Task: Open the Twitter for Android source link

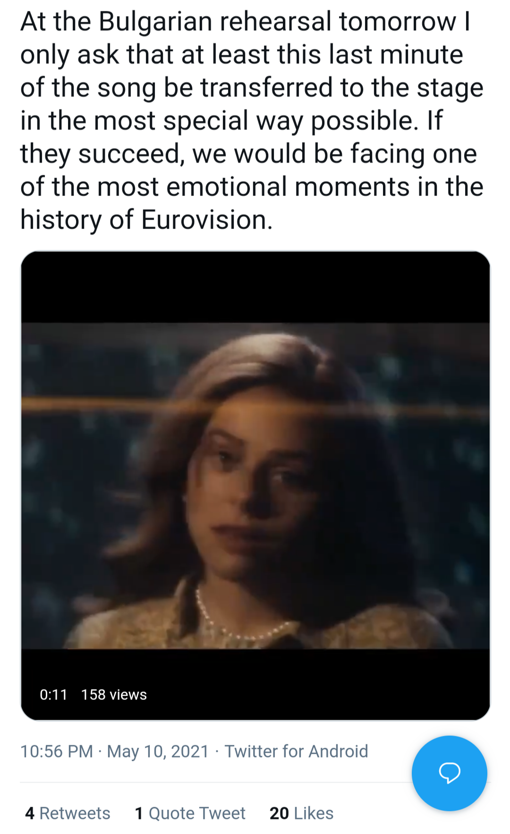Action: pyautogui.click(x=296, y=751)
